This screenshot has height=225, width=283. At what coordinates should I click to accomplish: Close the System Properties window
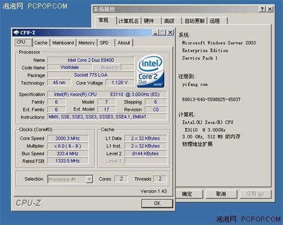[x=270, y=9]
